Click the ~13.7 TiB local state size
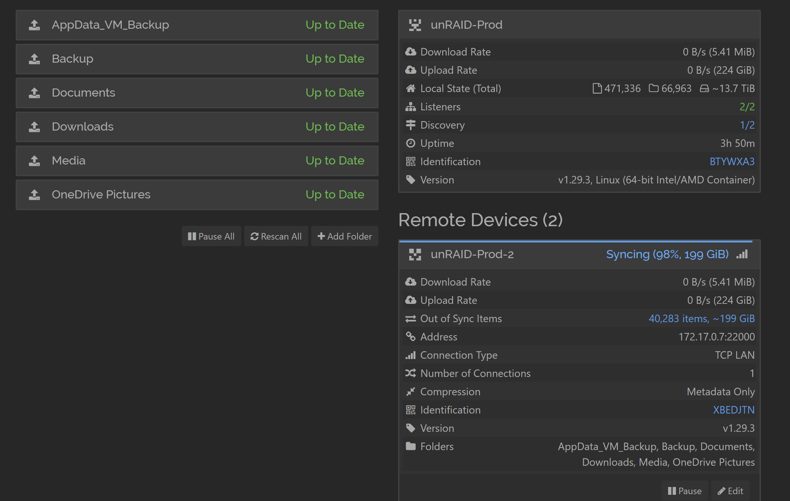Screen dimensions: 790x501 [733, 88]
